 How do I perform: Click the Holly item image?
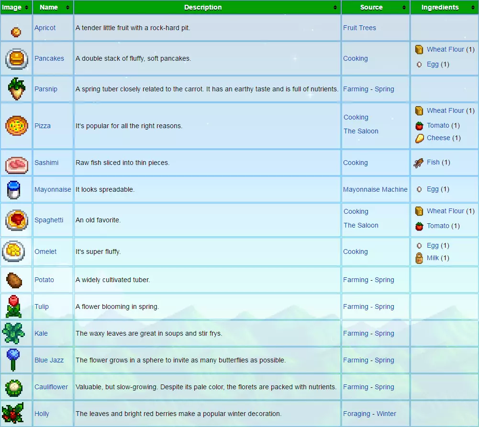coord(12,413)
